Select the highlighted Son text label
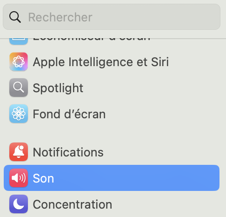 click(x=43, y=178)
